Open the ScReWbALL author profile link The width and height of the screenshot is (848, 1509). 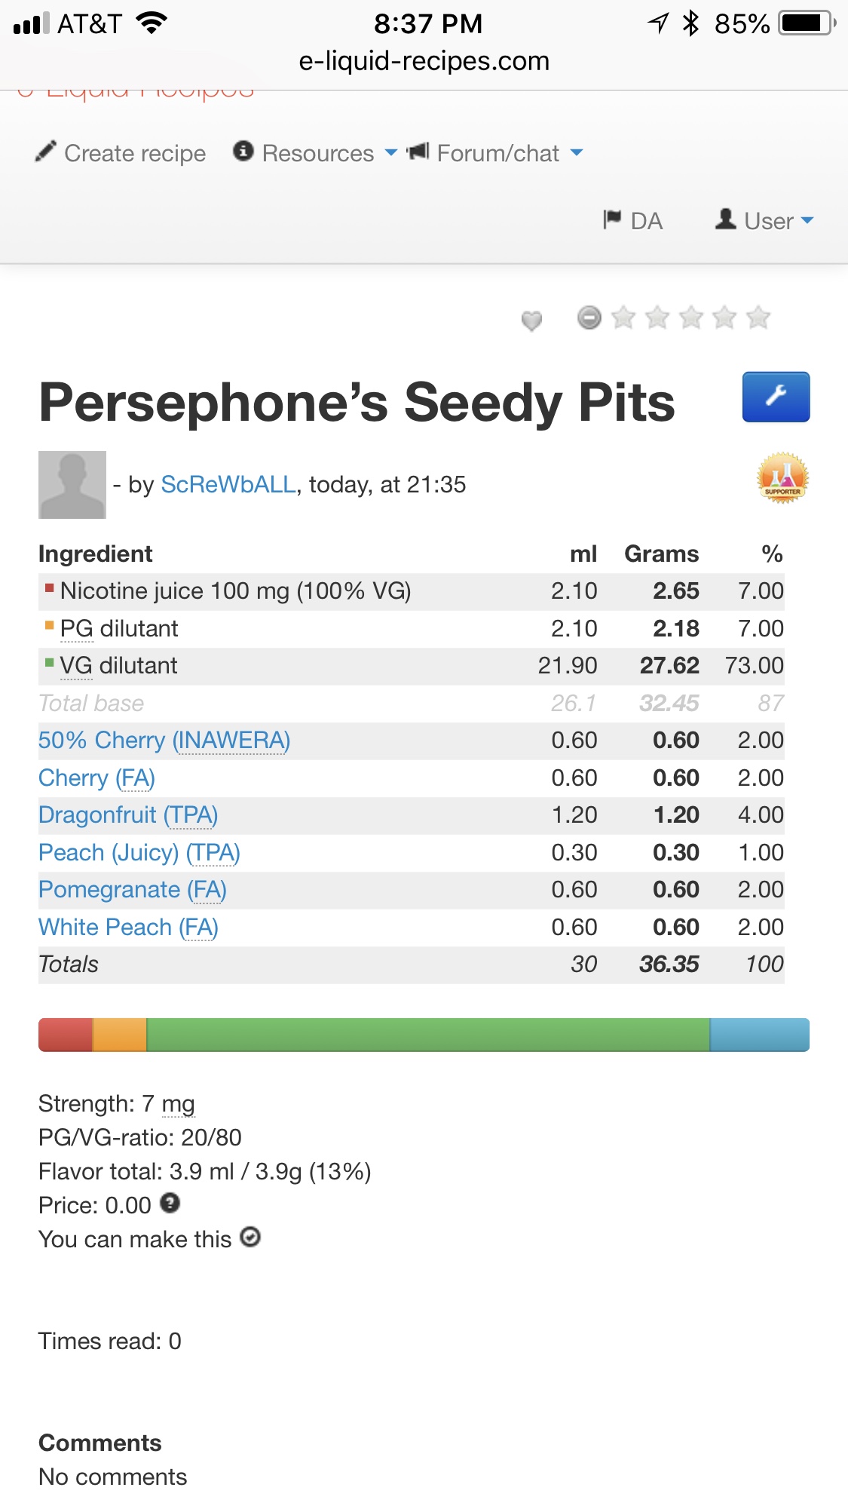point(228,485)
